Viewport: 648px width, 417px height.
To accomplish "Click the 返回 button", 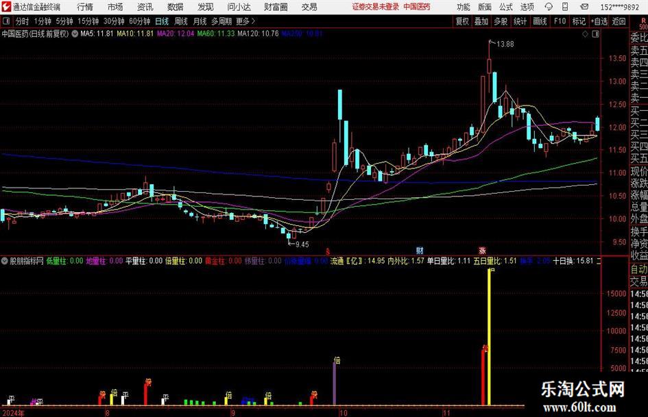I will (x=619, y=21).
